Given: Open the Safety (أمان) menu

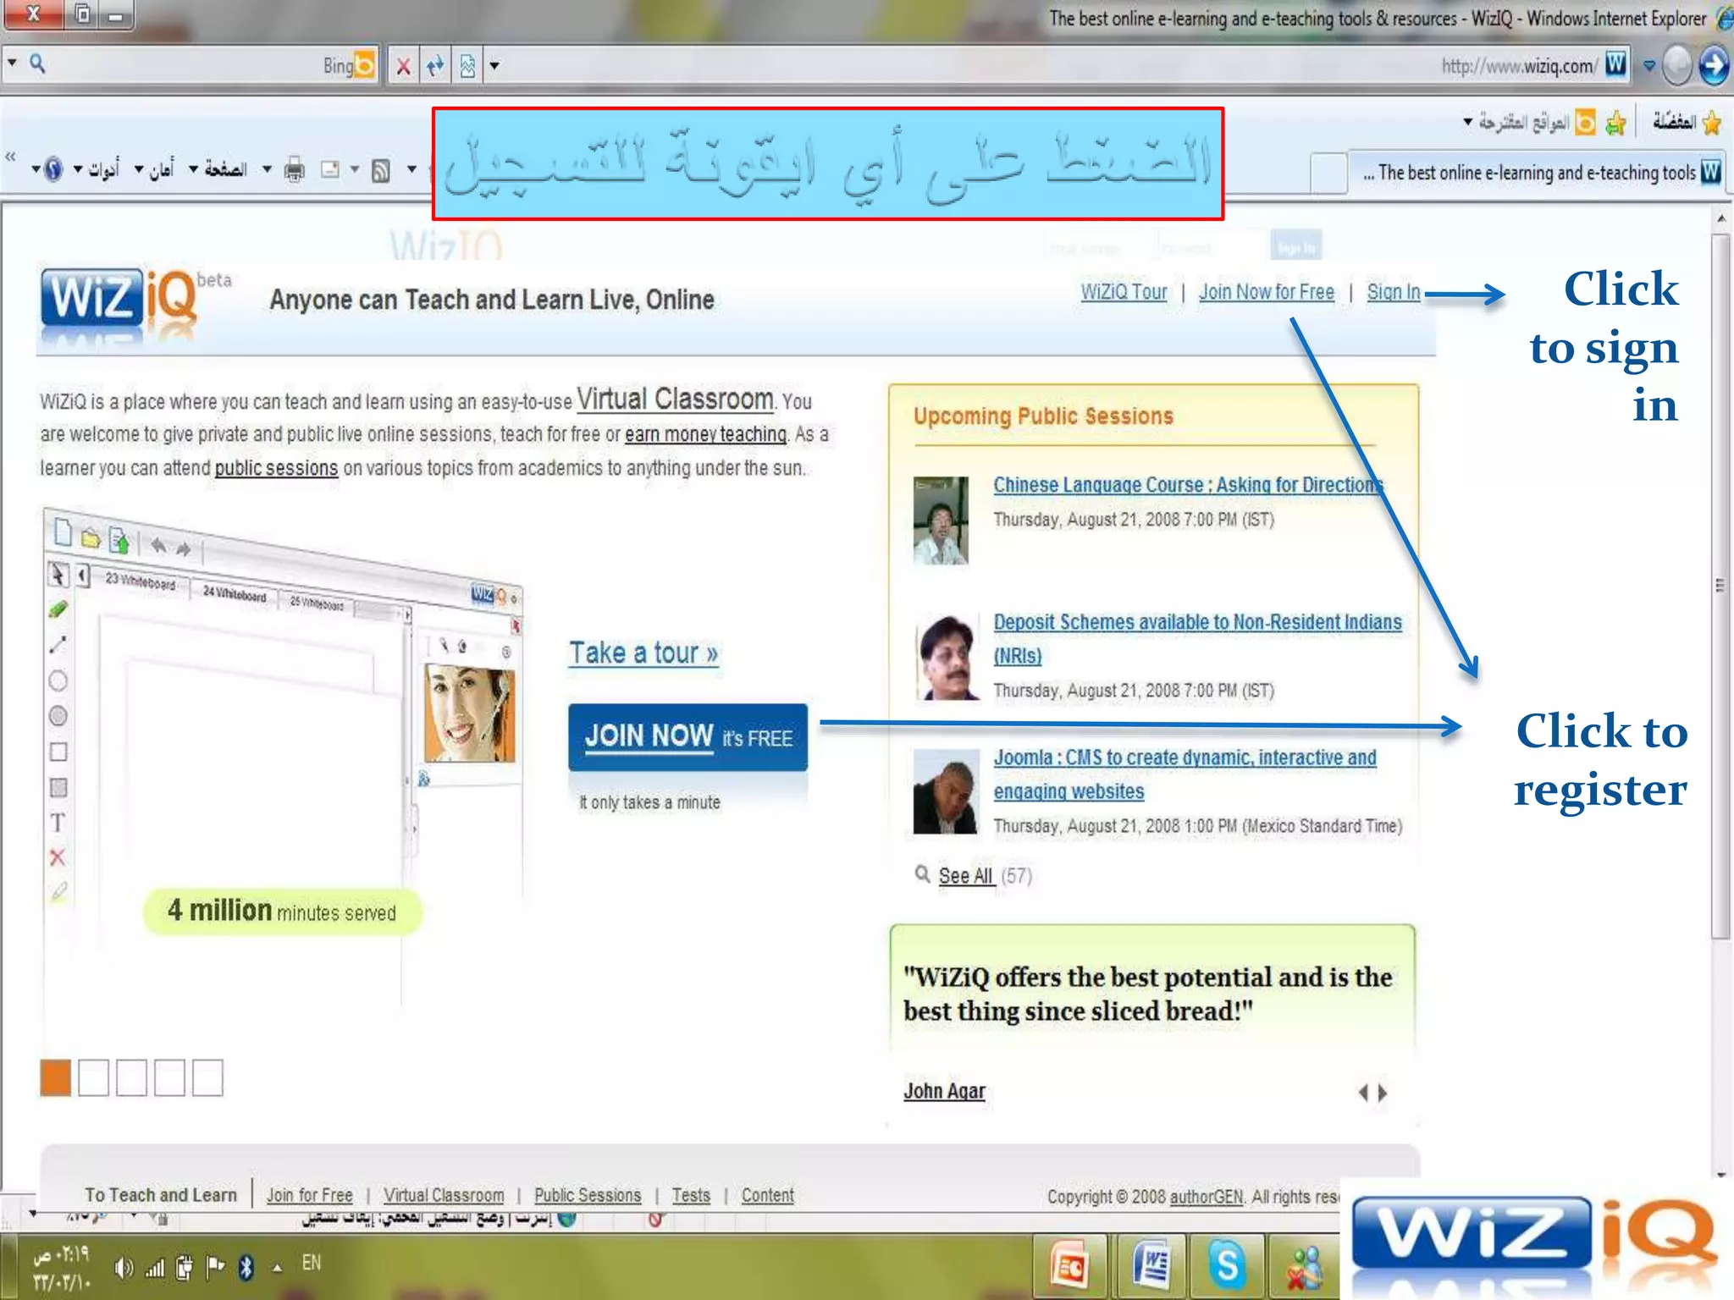Looking at the screenshot, I should [154, 170].
